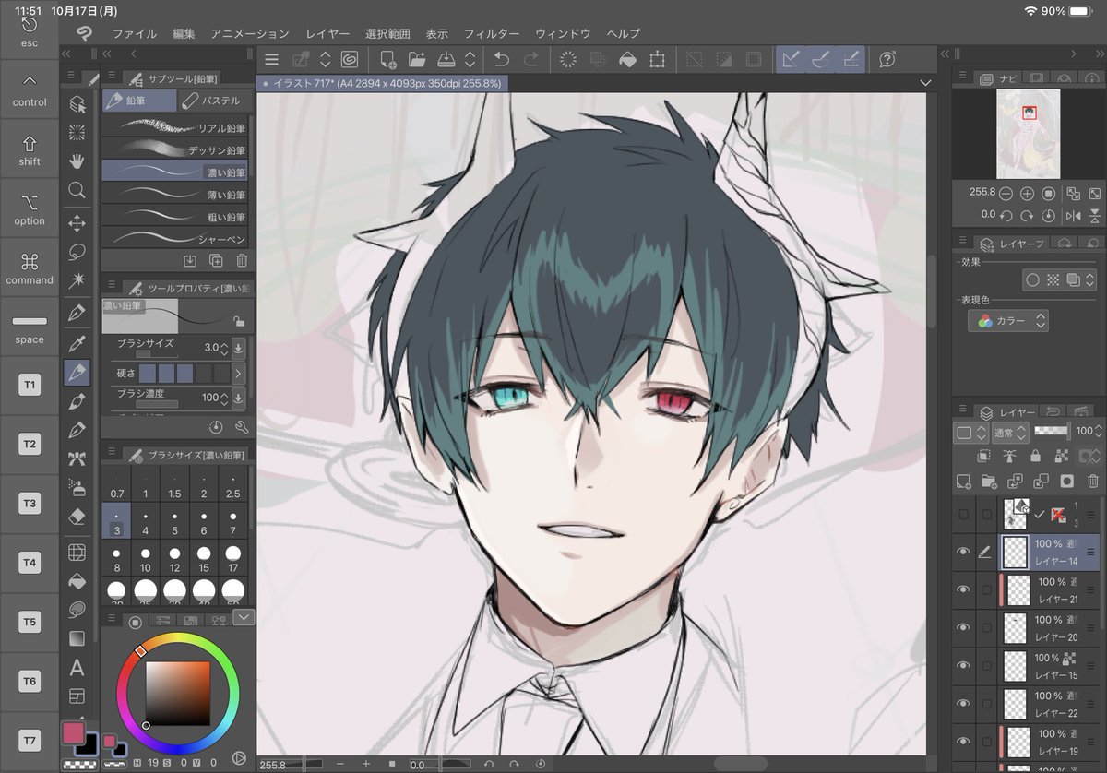This screenshot has width=1107, height=773.
Task: Select the Lasso selection tool
Action: click(x=77, y=251)
